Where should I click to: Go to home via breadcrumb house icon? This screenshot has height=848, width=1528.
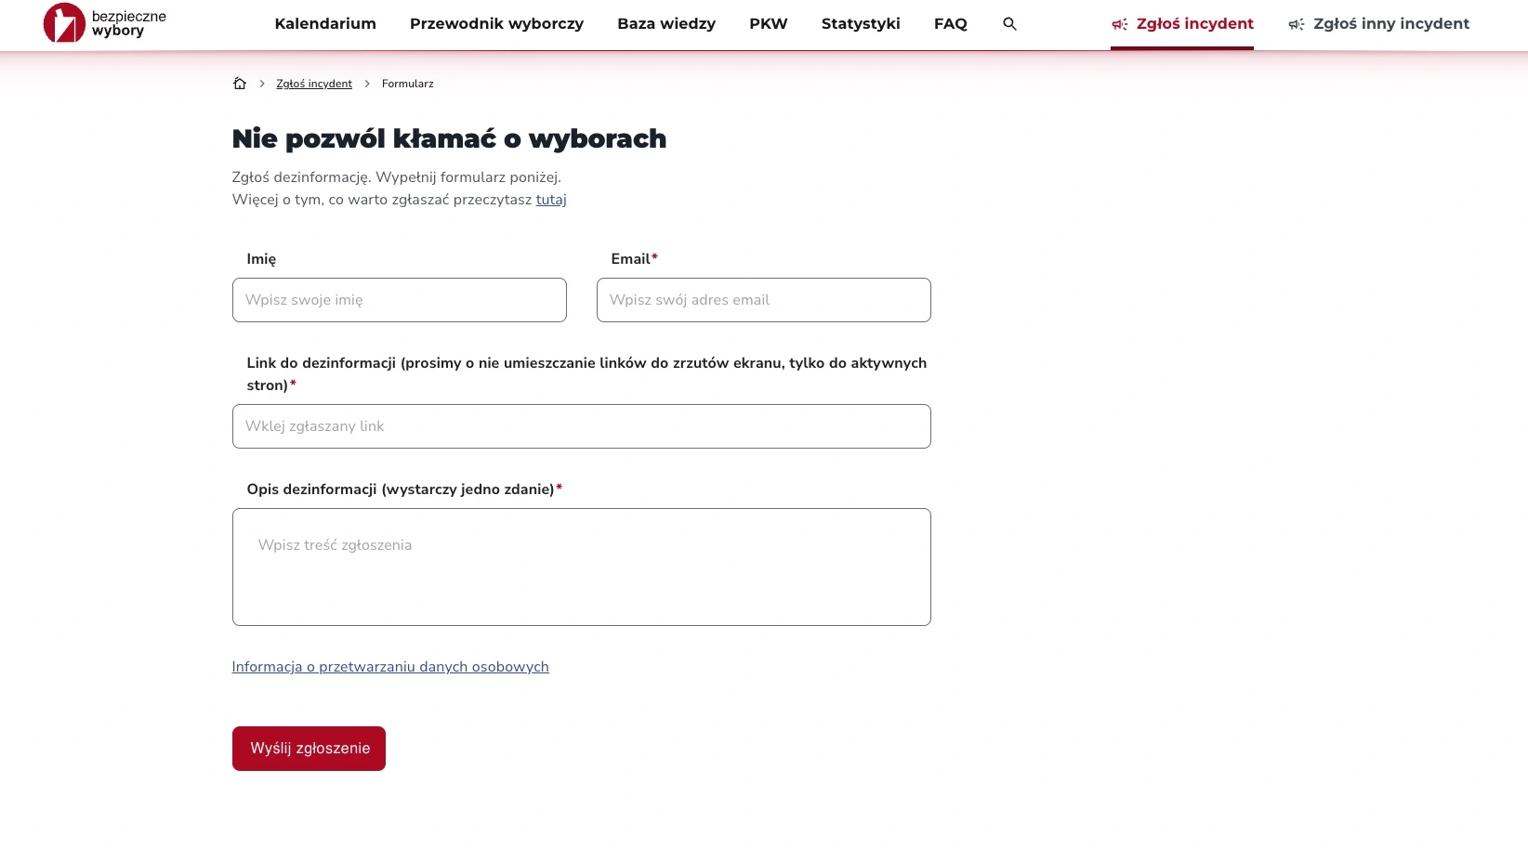(240, 84)
